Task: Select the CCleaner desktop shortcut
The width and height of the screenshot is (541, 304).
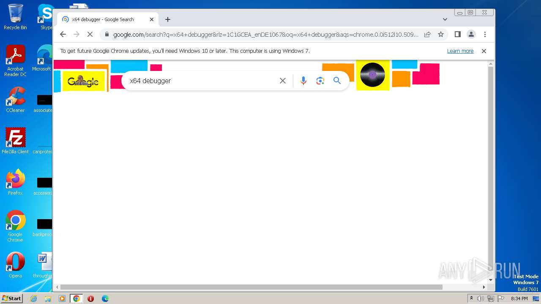Action: tap(15, 100)
